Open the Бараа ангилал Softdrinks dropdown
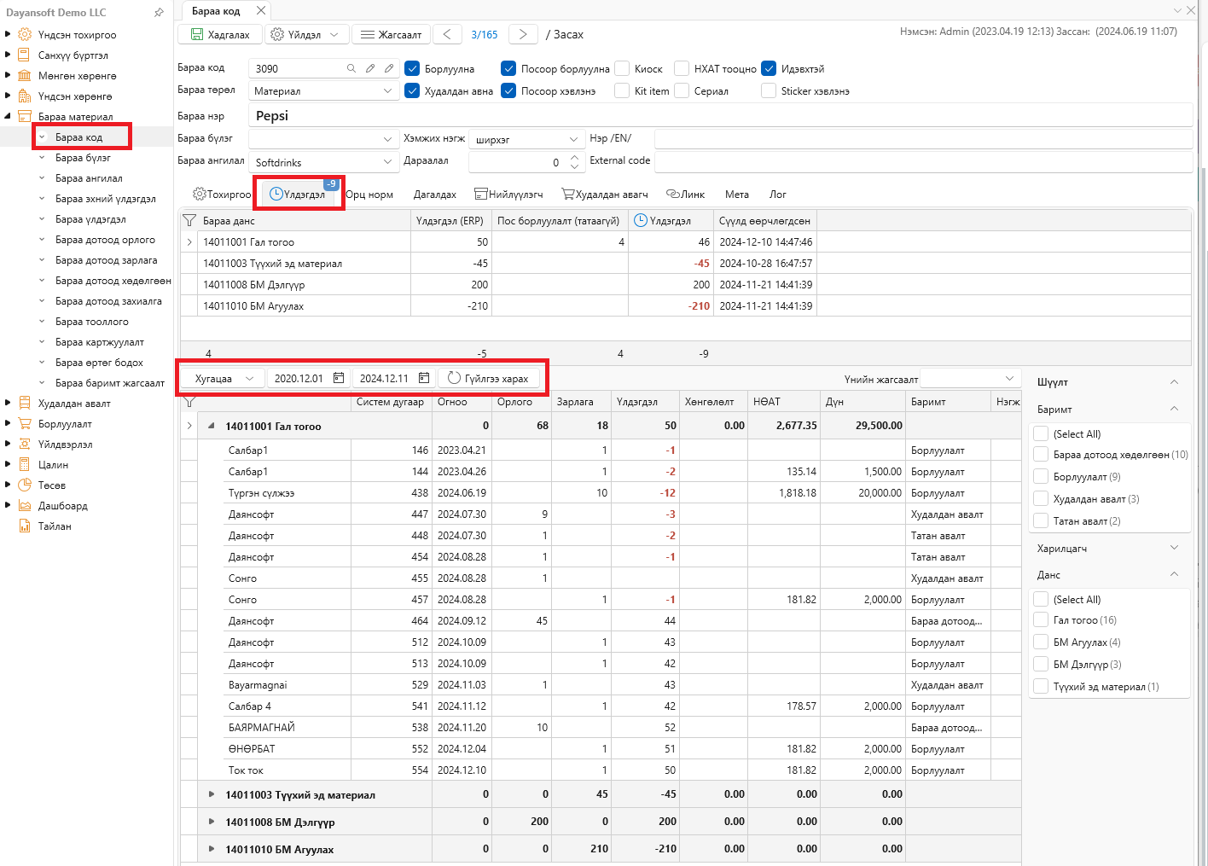The image size is (1208, 866). pyautogui.click(x=387, y=162)
